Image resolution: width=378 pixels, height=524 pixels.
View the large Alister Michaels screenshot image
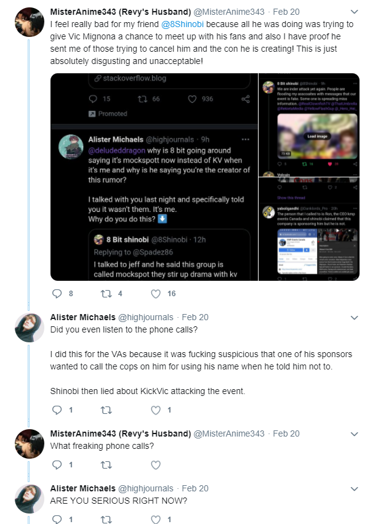point(154,177)
